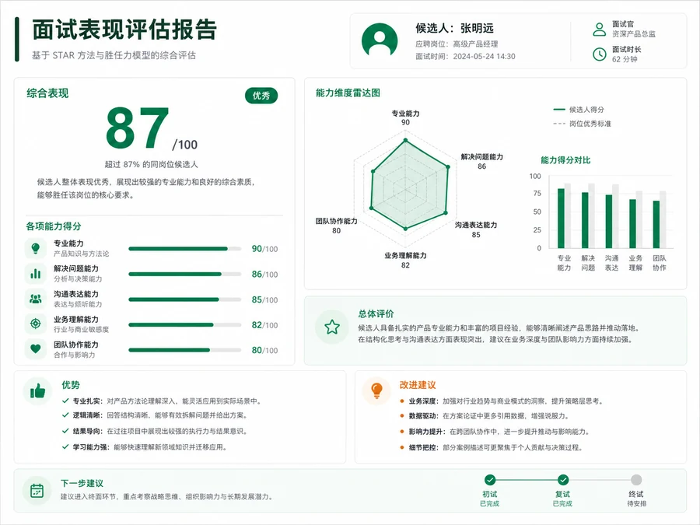Click the 解决问题能力 score progress bar
Image resolution: width=700 pixels, height=525 pixels.
coord(185,274)
